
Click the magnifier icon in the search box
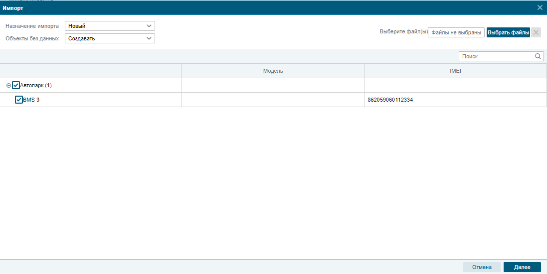click(538, 56)
